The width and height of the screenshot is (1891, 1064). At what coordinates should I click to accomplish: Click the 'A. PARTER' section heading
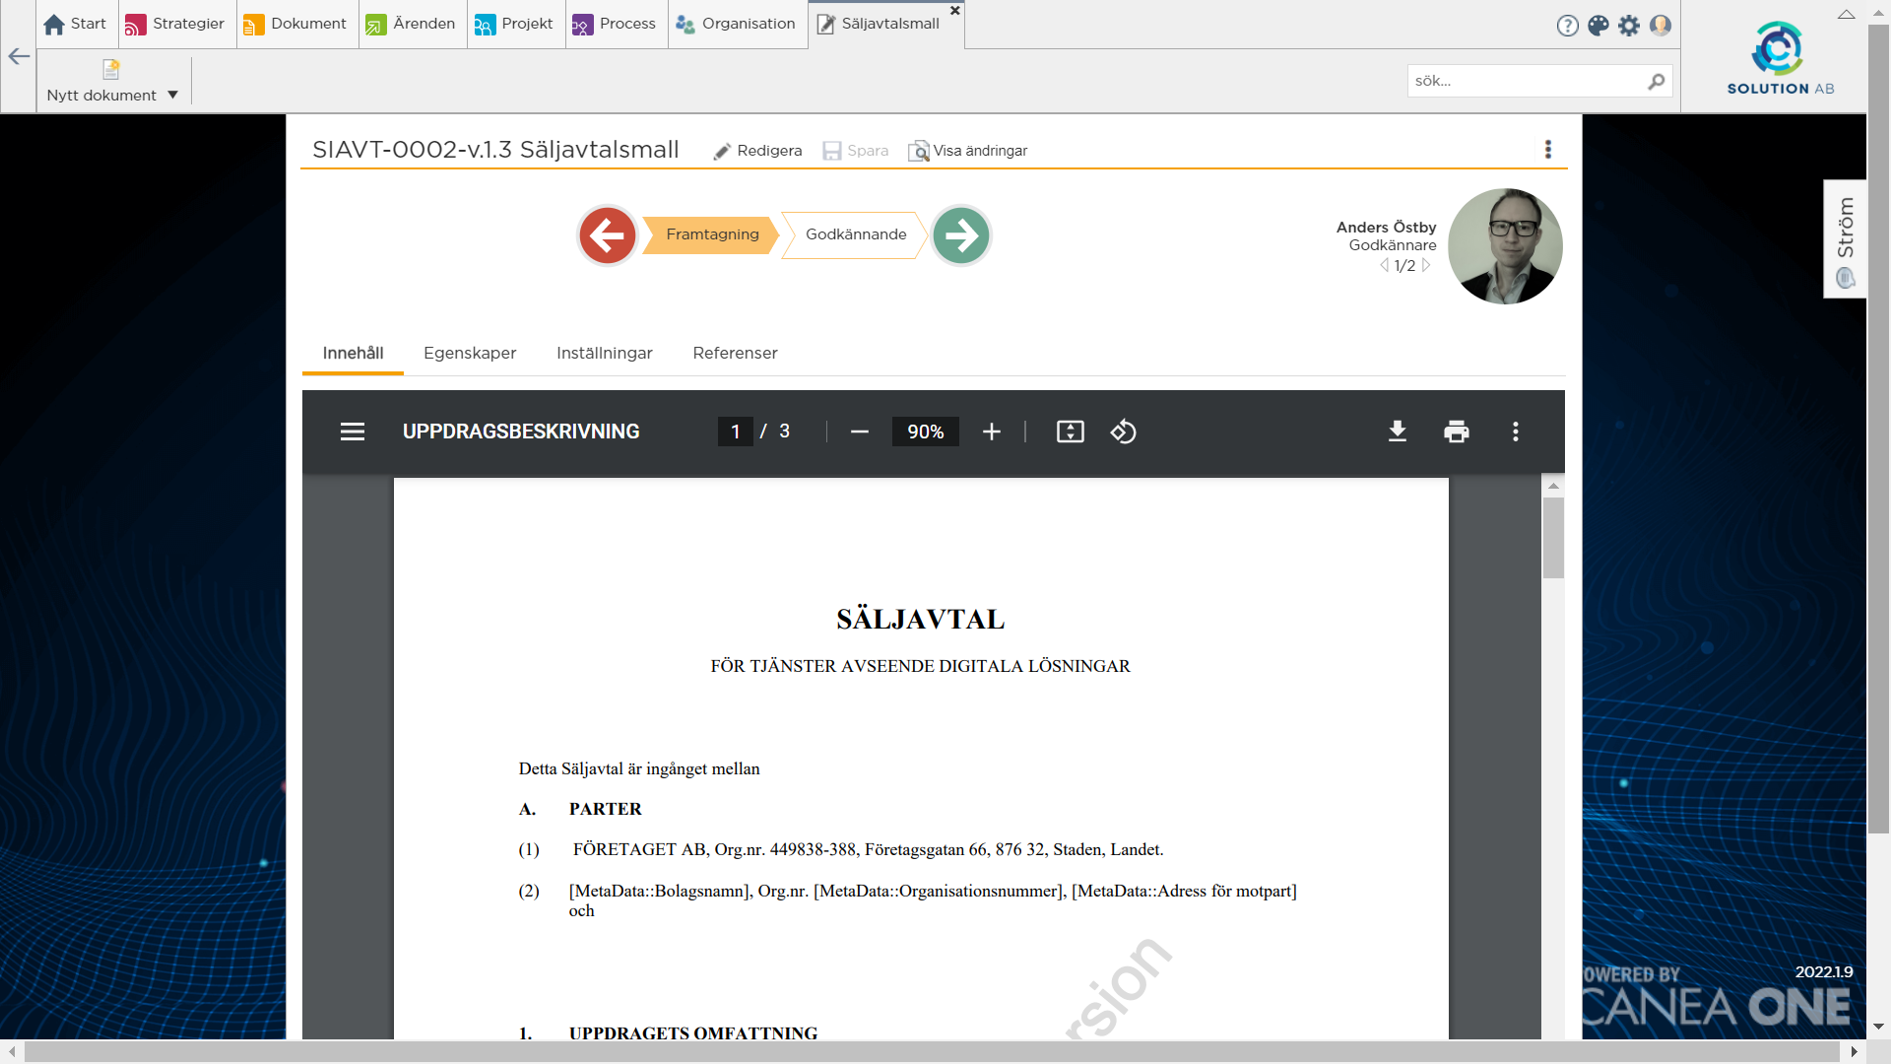[x=580, y=809]
